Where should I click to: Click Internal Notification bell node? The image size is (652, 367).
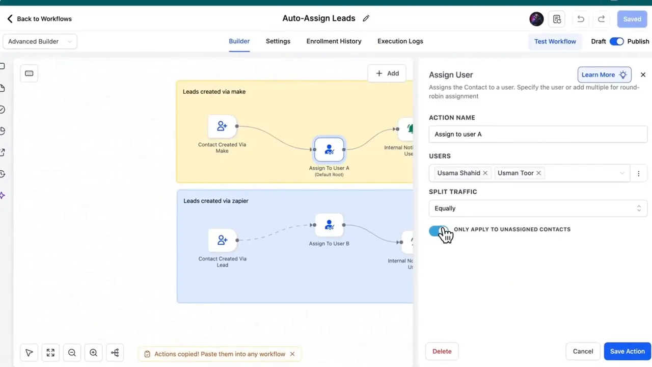(x=406, y=129)
